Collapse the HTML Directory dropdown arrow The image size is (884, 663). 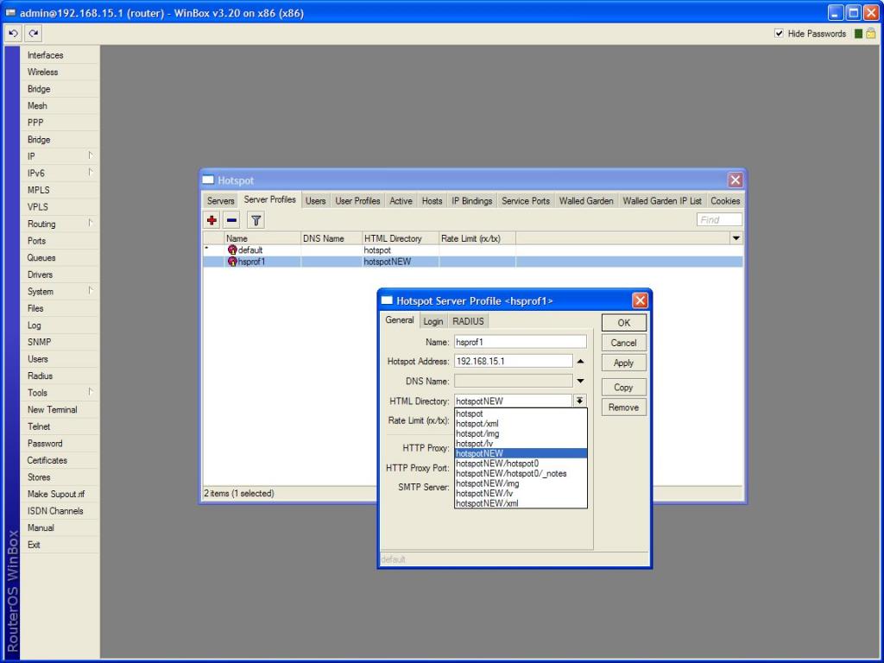point(580,401)
